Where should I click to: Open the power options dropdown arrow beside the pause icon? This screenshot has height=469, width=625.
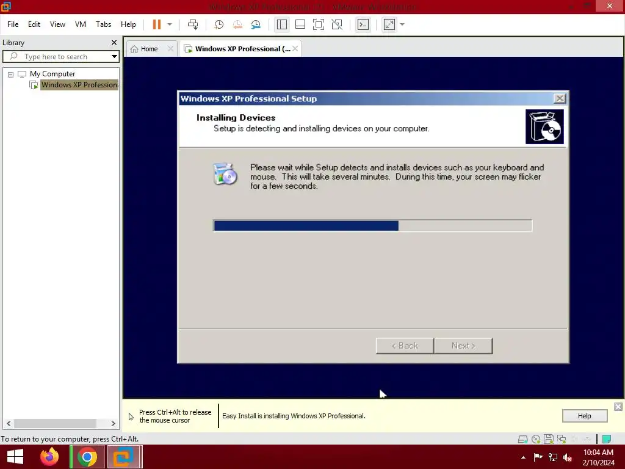[170, 24]
